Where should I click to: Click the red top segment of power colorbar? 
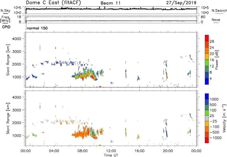207,38
